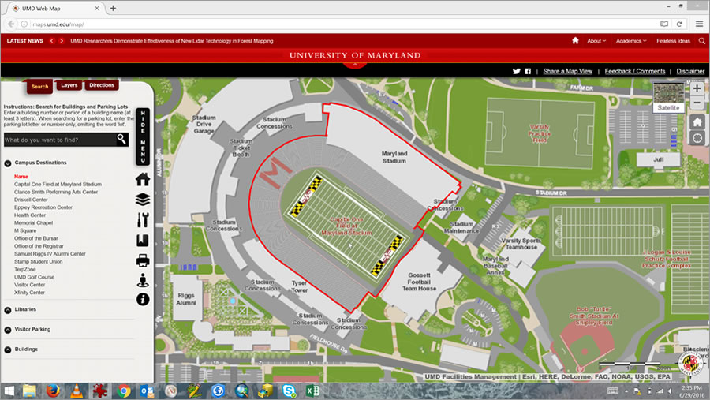Open the Share a Map View link

click(567, 71)
